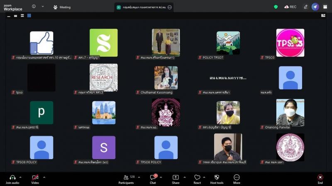Select the green letter p participant tile

(x=41, y=112)
